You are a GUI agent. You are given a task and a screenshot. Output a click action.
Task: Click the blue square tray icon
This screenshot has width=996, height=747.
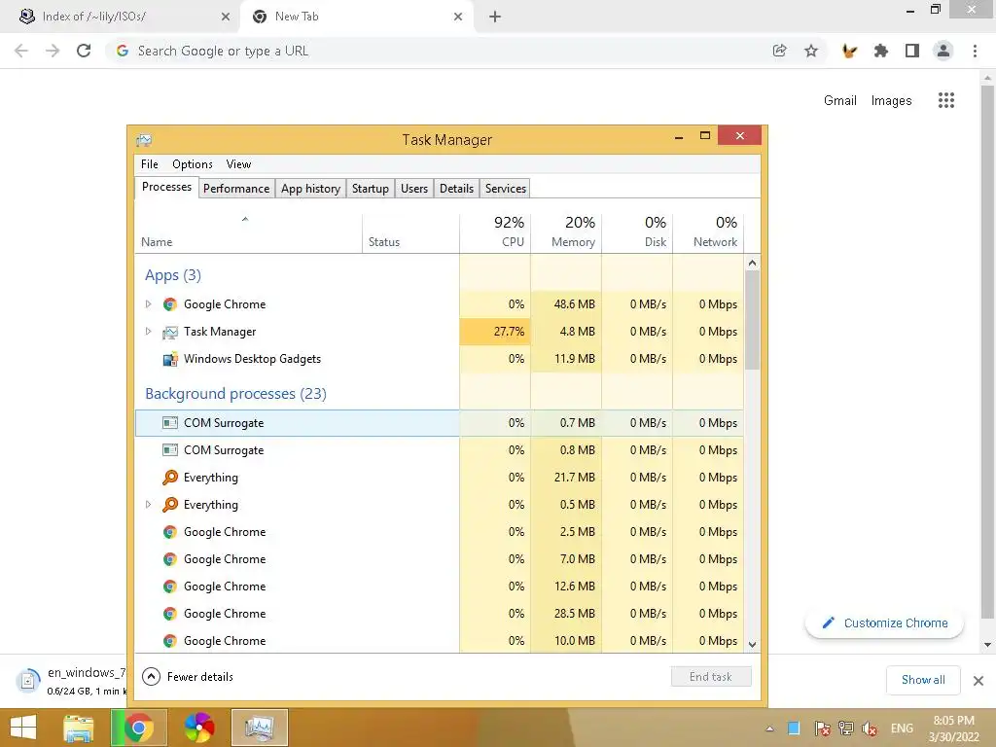click(x=794, y=729)
